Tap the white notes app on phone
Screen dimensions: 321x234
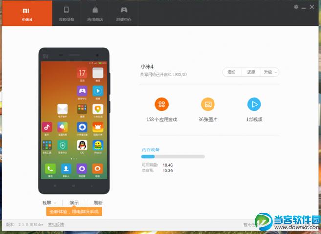pyautogui.click(x=98, y=73)
